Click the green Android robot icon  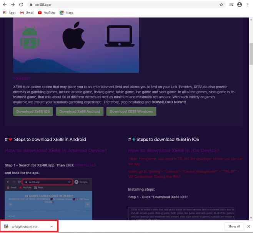tap(30, 37)
